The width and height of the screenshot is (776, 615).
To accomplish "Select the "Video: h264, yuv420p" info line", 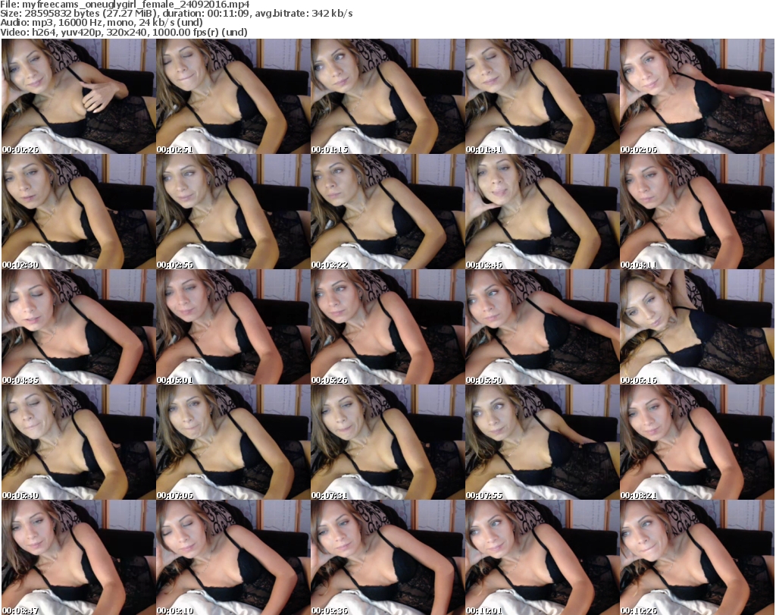I will (124, 32).
